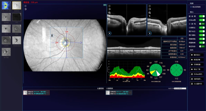Toggle the Enface图 switch

(201, 20)
